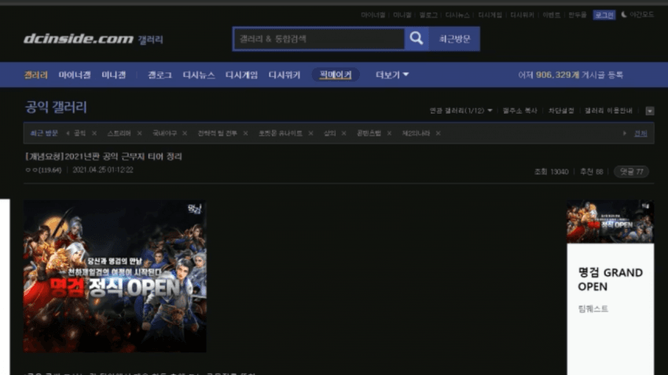Remove 삼의 from recent visits
Viewport: 668px width, 375px height.
coord(343,133)
